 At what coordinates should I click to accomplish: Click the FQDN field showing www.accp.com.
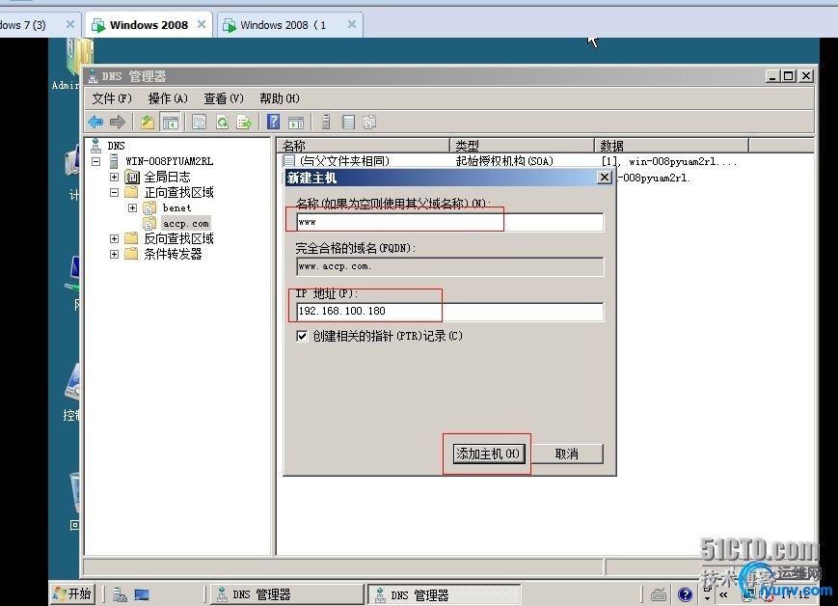[x=450, y=266]
